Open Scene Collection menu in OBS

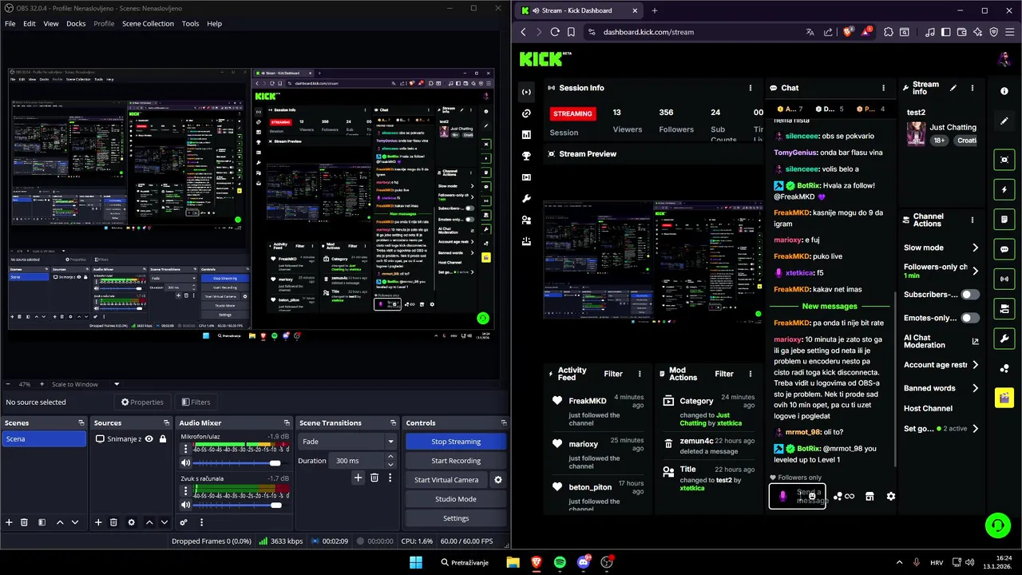click(148, 23)
